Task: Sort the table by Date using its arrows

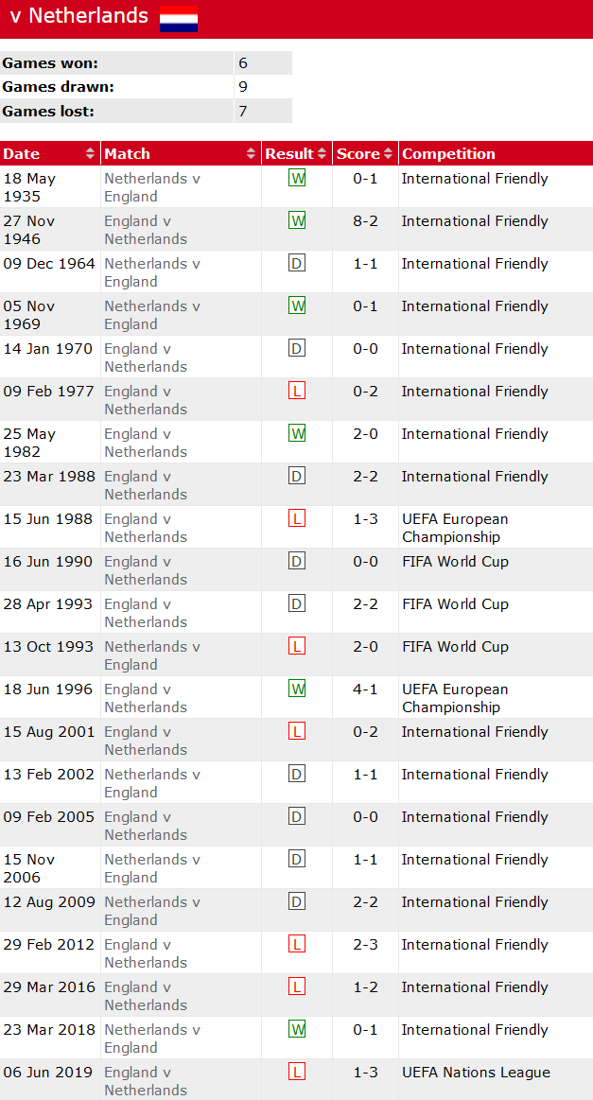Action: tap(91, 154)
